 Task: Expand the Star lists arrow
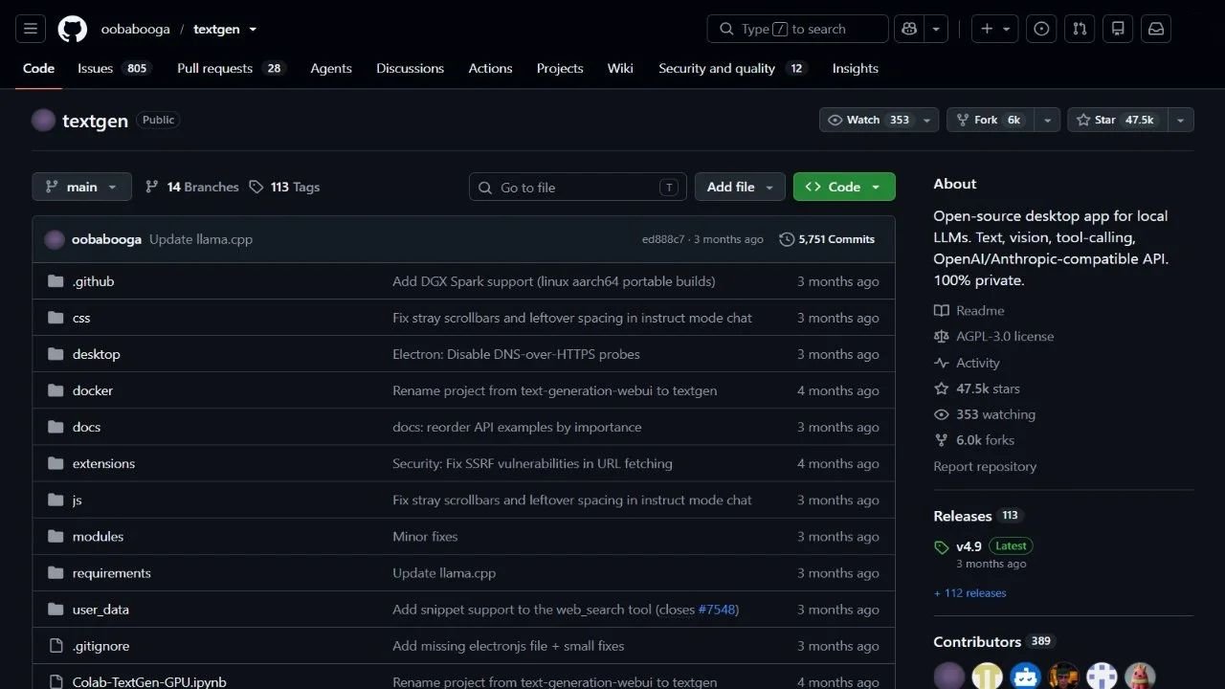pyautogui.click(x=1181, y=120)
